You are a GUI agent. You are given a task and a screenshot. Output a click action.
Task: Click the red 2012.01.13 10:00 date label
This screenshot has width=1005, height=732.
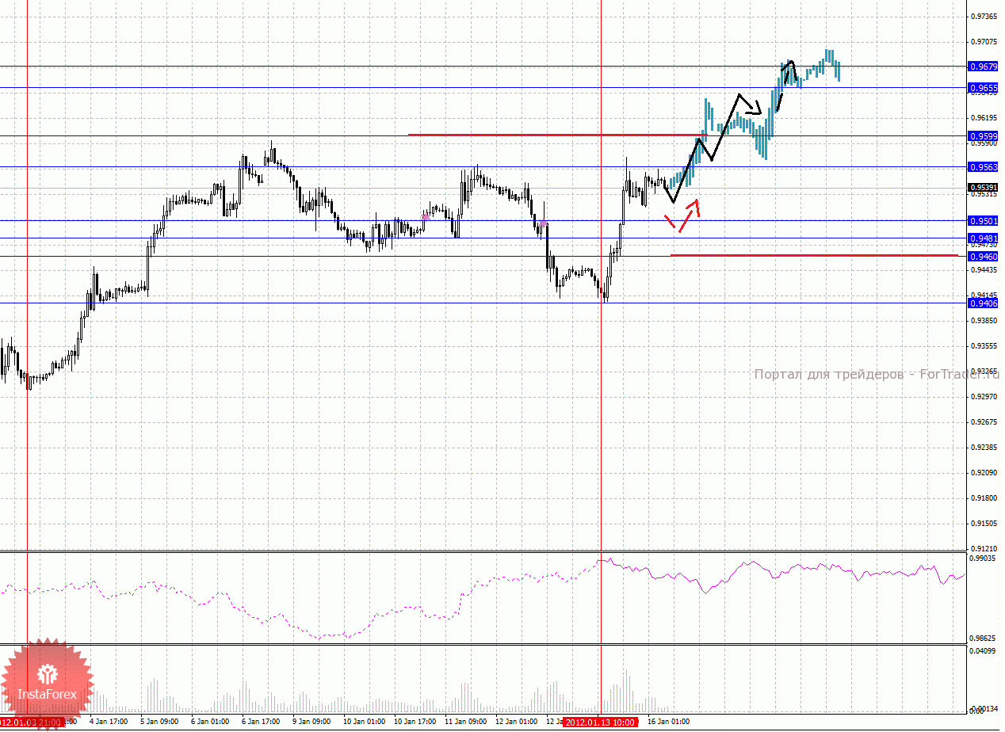coord(601,722)
